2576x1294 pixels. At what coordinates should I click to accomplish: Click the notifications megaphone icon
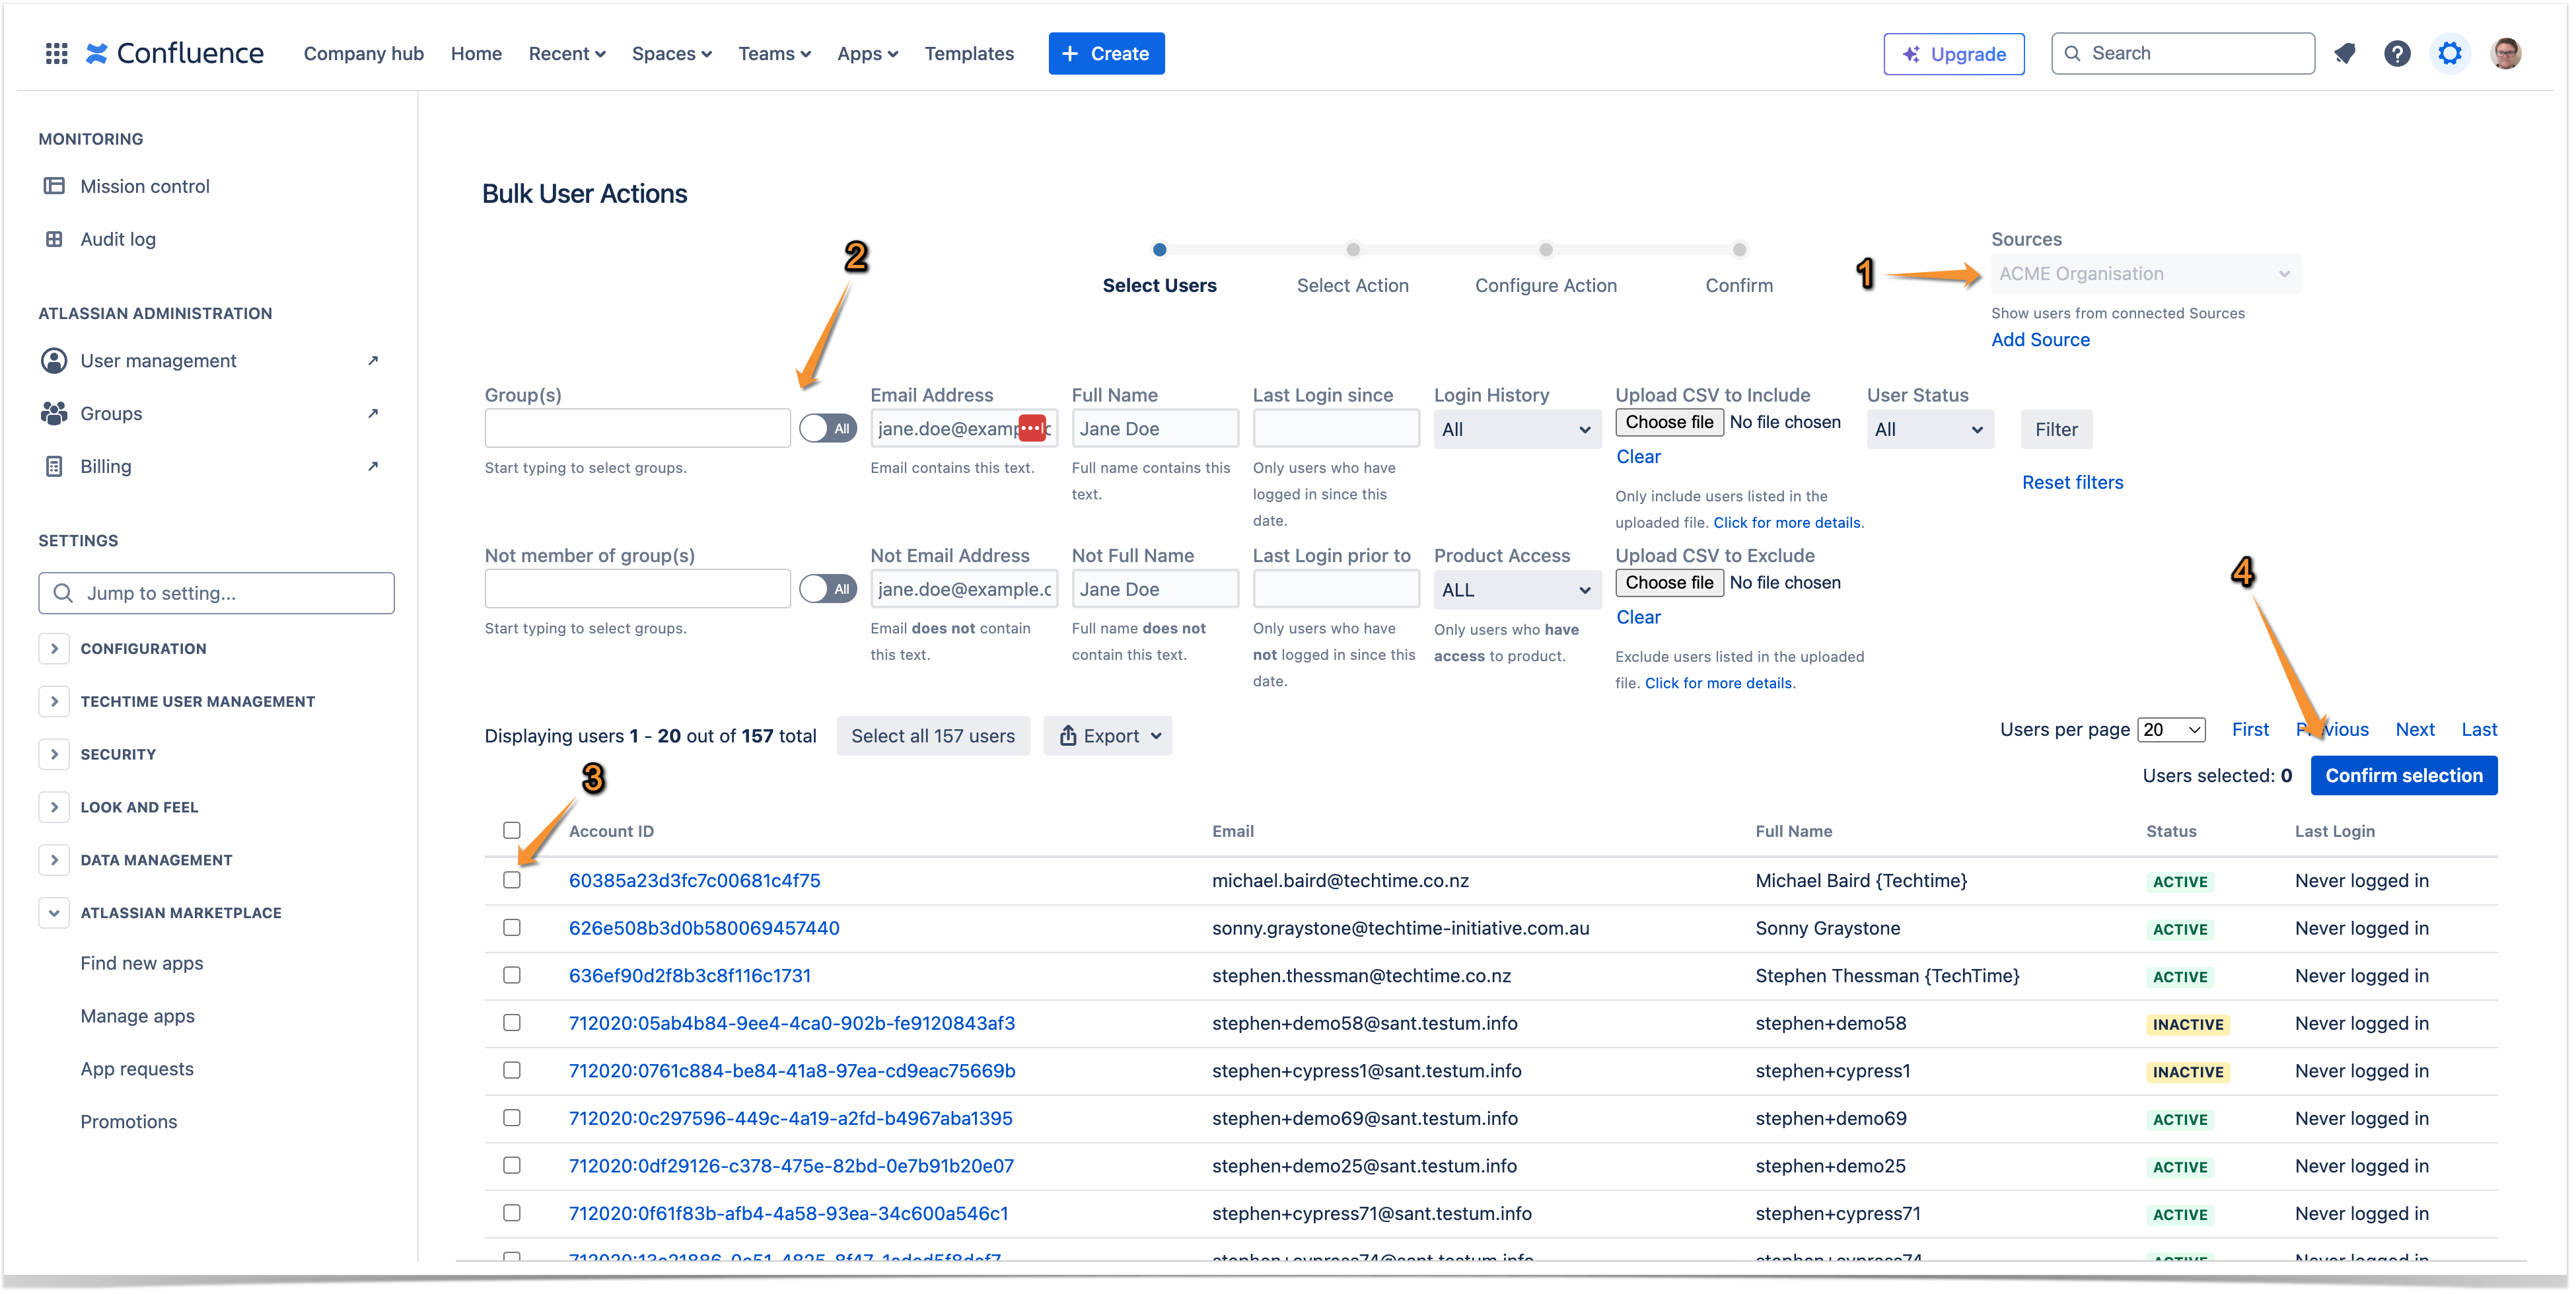(2345, 53)
